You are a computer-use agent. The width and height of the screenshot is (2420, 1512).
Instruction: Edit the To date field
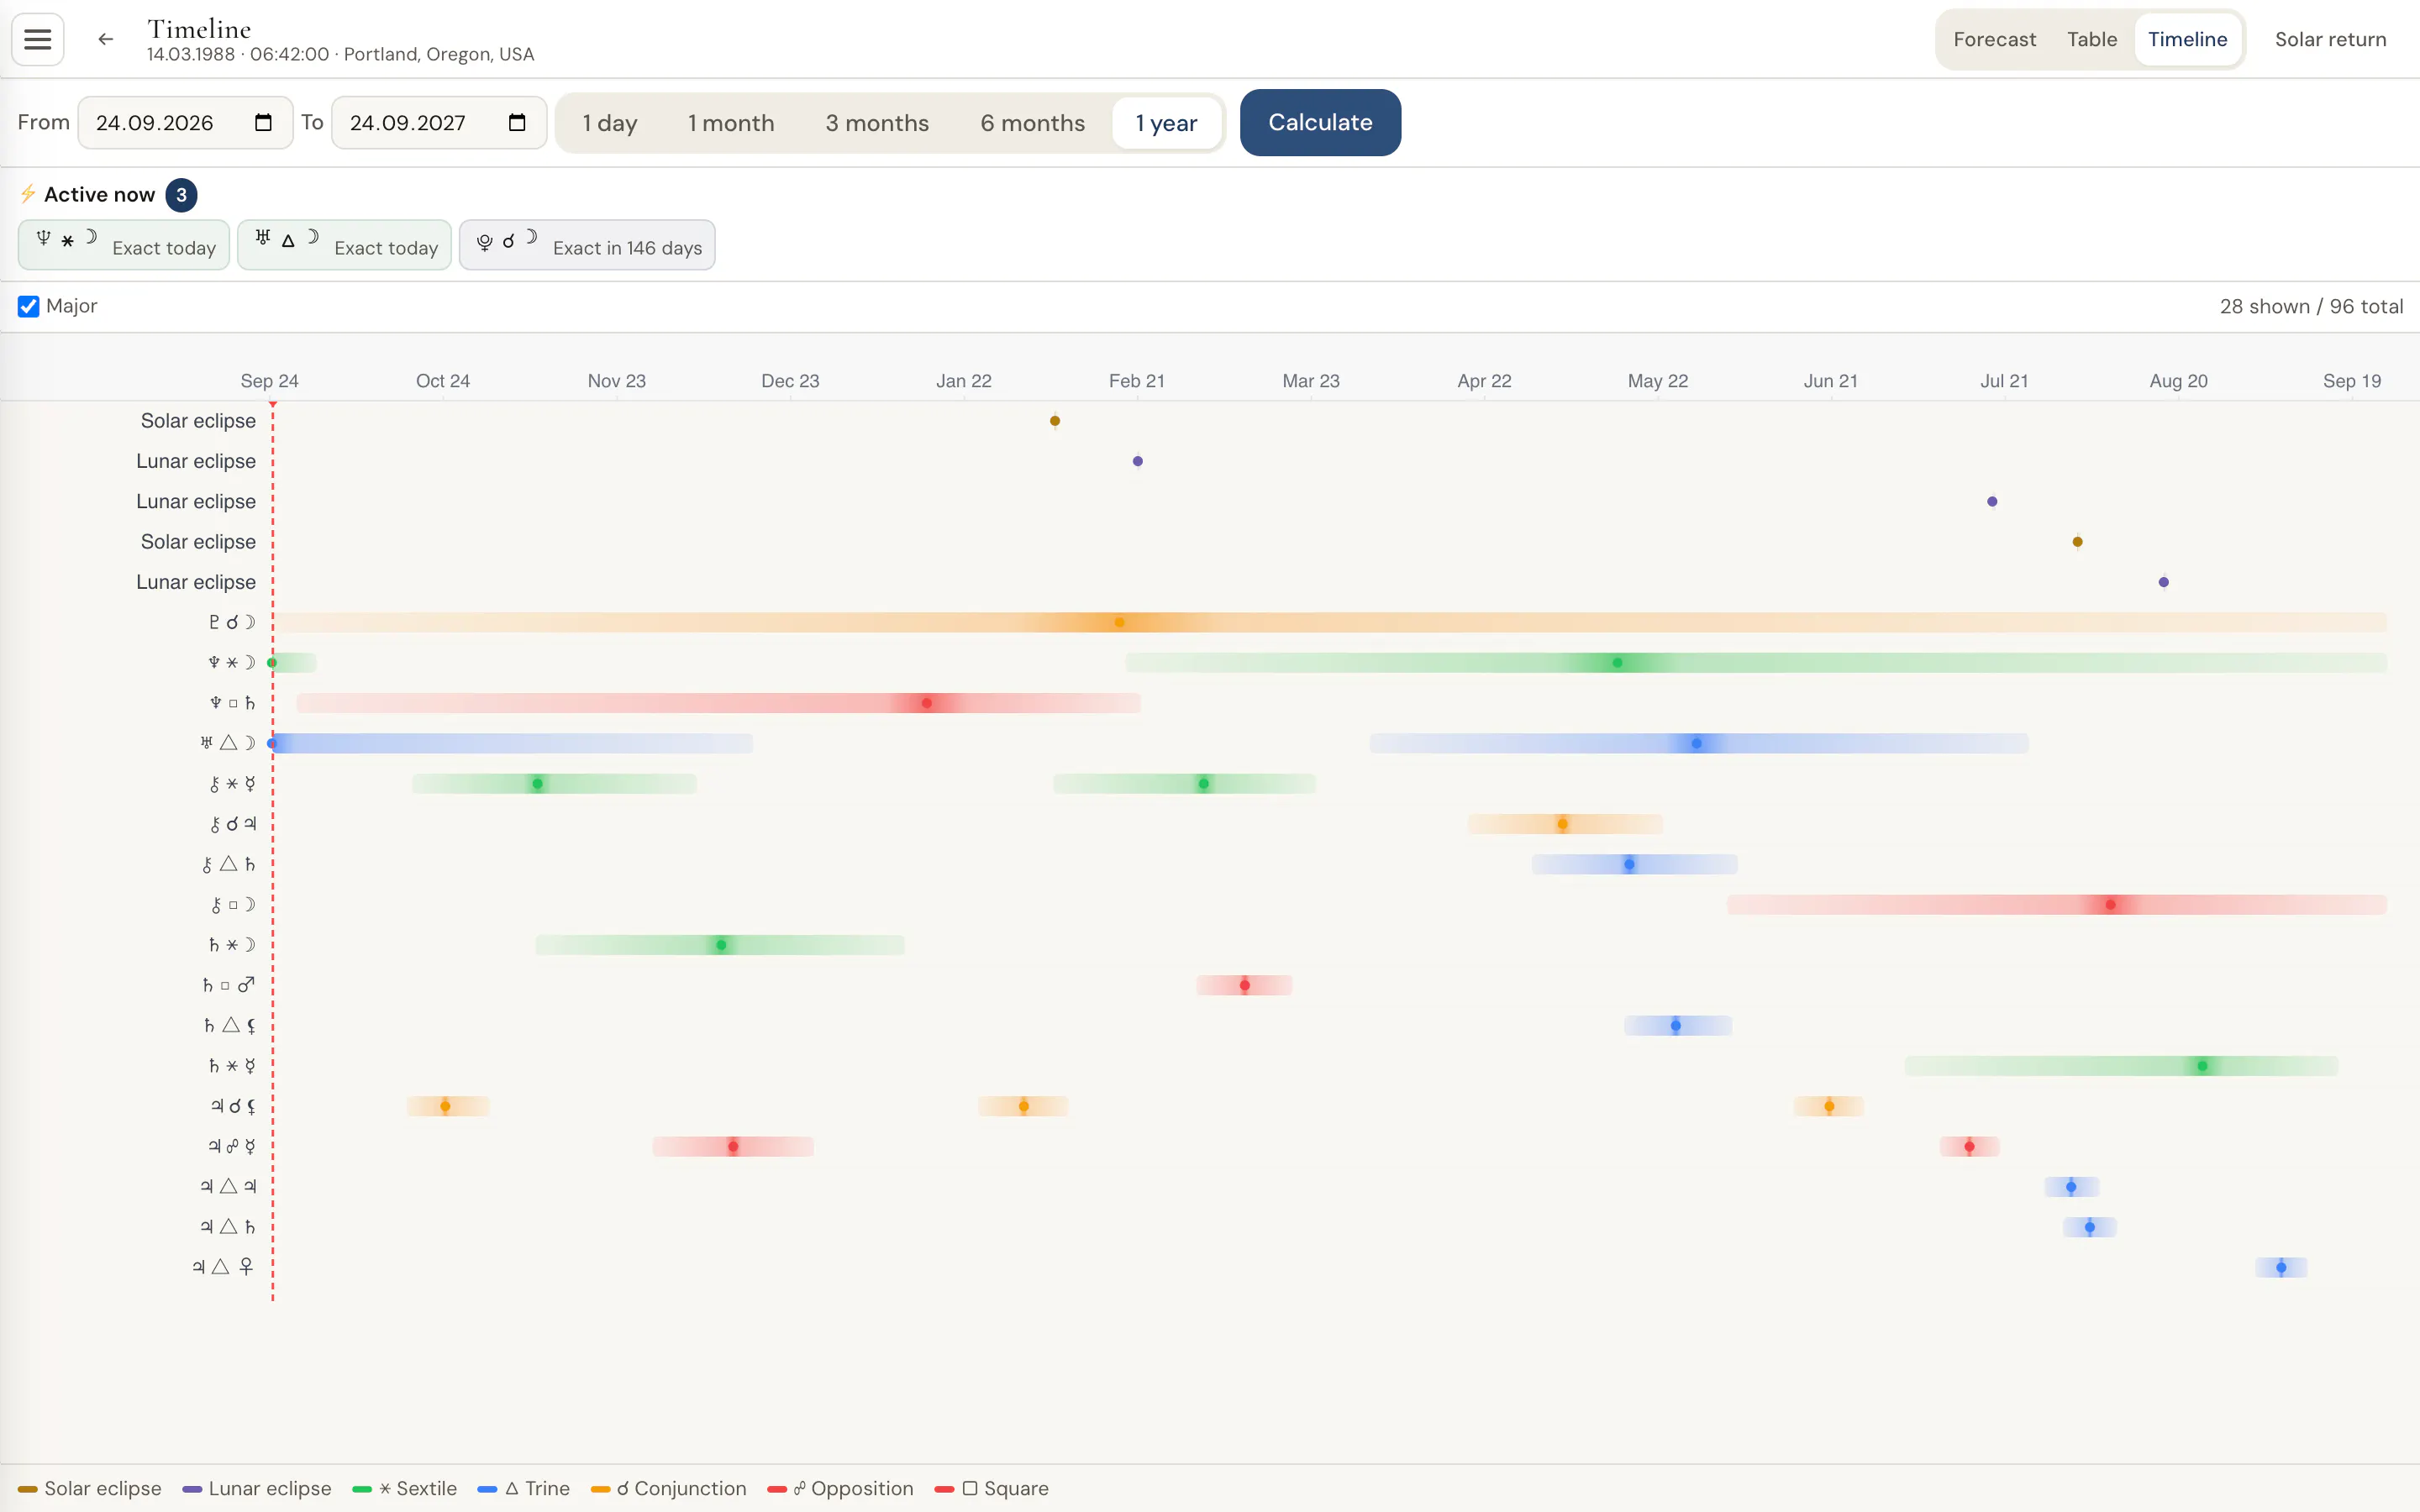pyautogui.click(x=439, y=122)
